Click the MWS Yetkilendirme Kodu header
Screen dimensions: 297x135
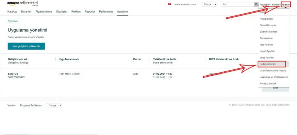pyautogui.click(x=224, y=59)
